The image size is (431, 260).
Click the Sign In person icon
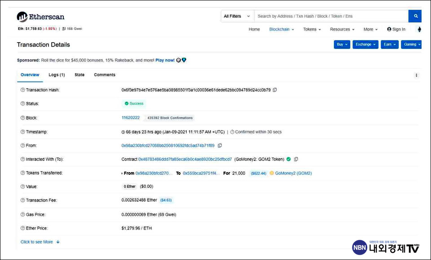(388, 29)
